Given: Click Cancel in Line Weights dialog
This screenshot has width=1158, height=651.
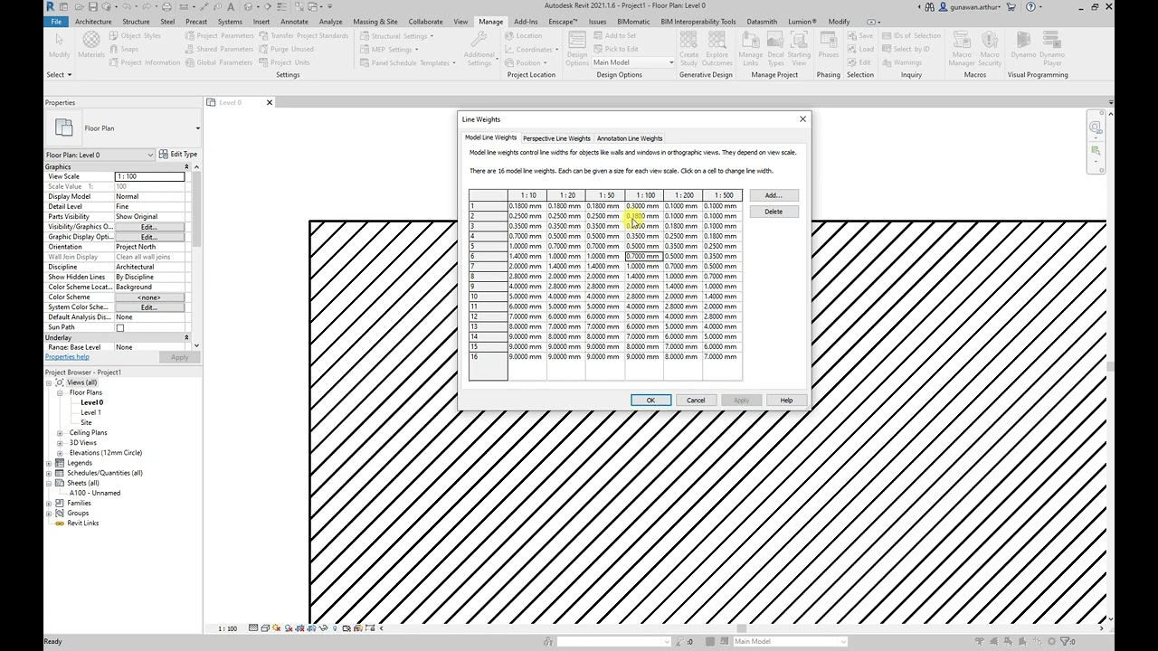Looking at the screenshot, I should click(696, 401).
